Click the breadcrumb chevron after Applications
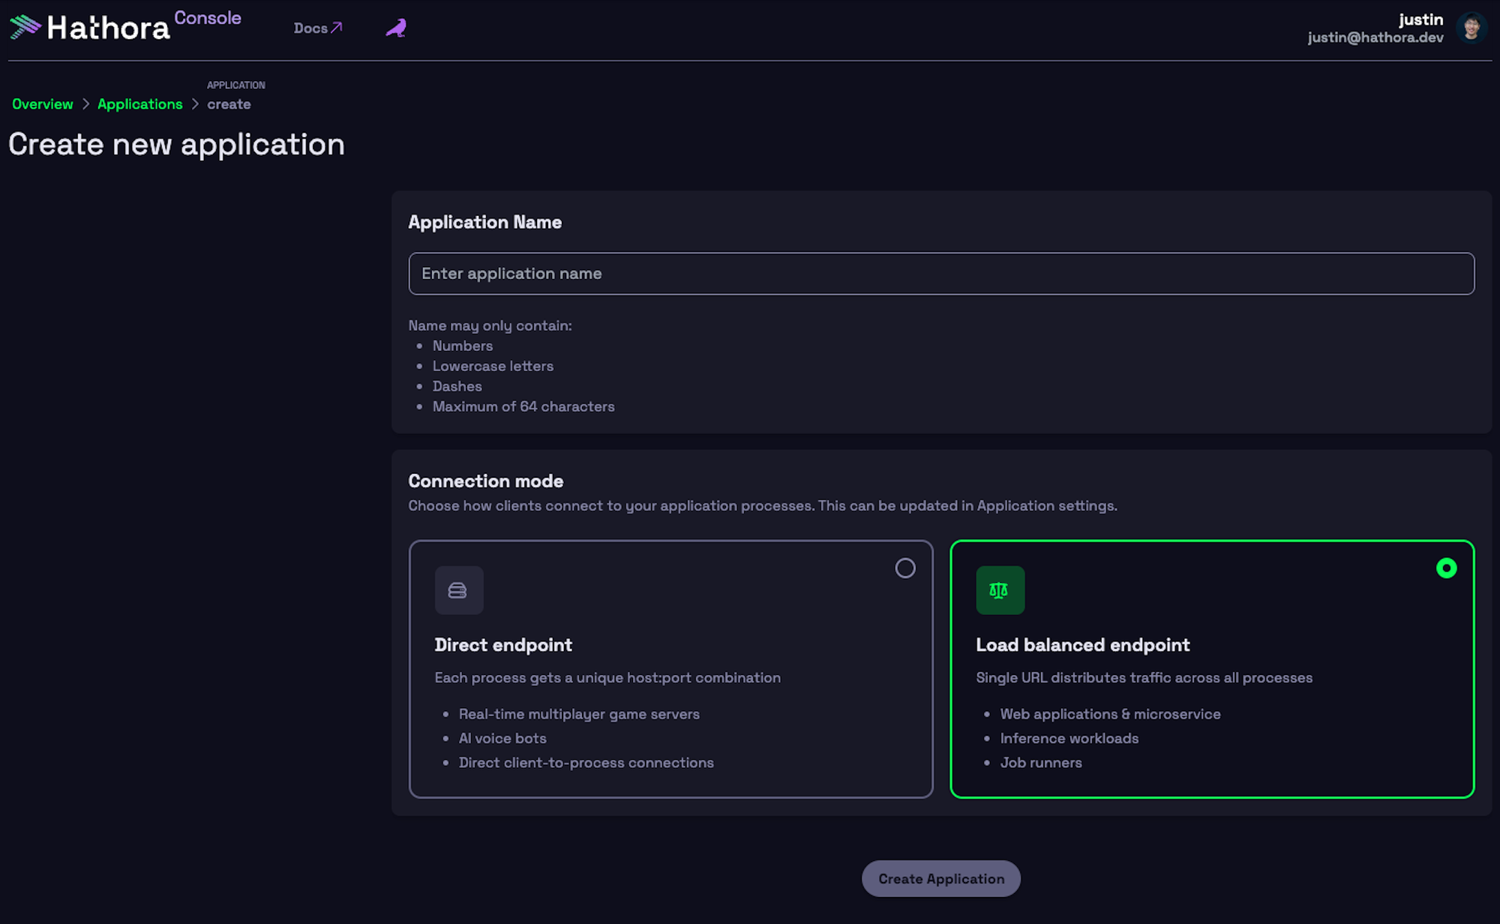Image resolution: width=1500 pixels, height=924 pixels. point(195,104)
